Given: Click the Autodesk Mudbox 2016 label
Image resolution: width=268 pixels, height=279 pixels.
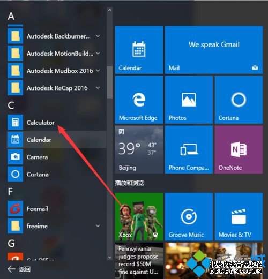Looking at the screenshot, I should click(60, 71).
